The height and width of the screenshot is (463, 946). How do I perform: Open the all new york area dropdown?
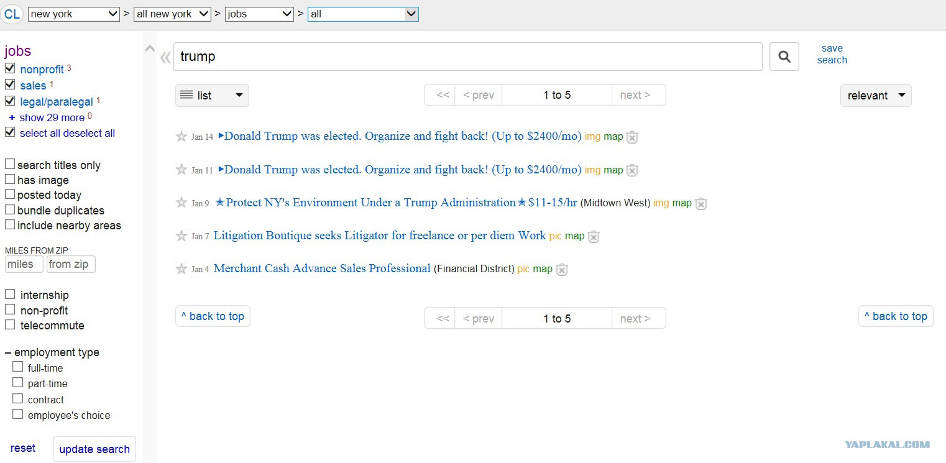click(x=173, y=14)
